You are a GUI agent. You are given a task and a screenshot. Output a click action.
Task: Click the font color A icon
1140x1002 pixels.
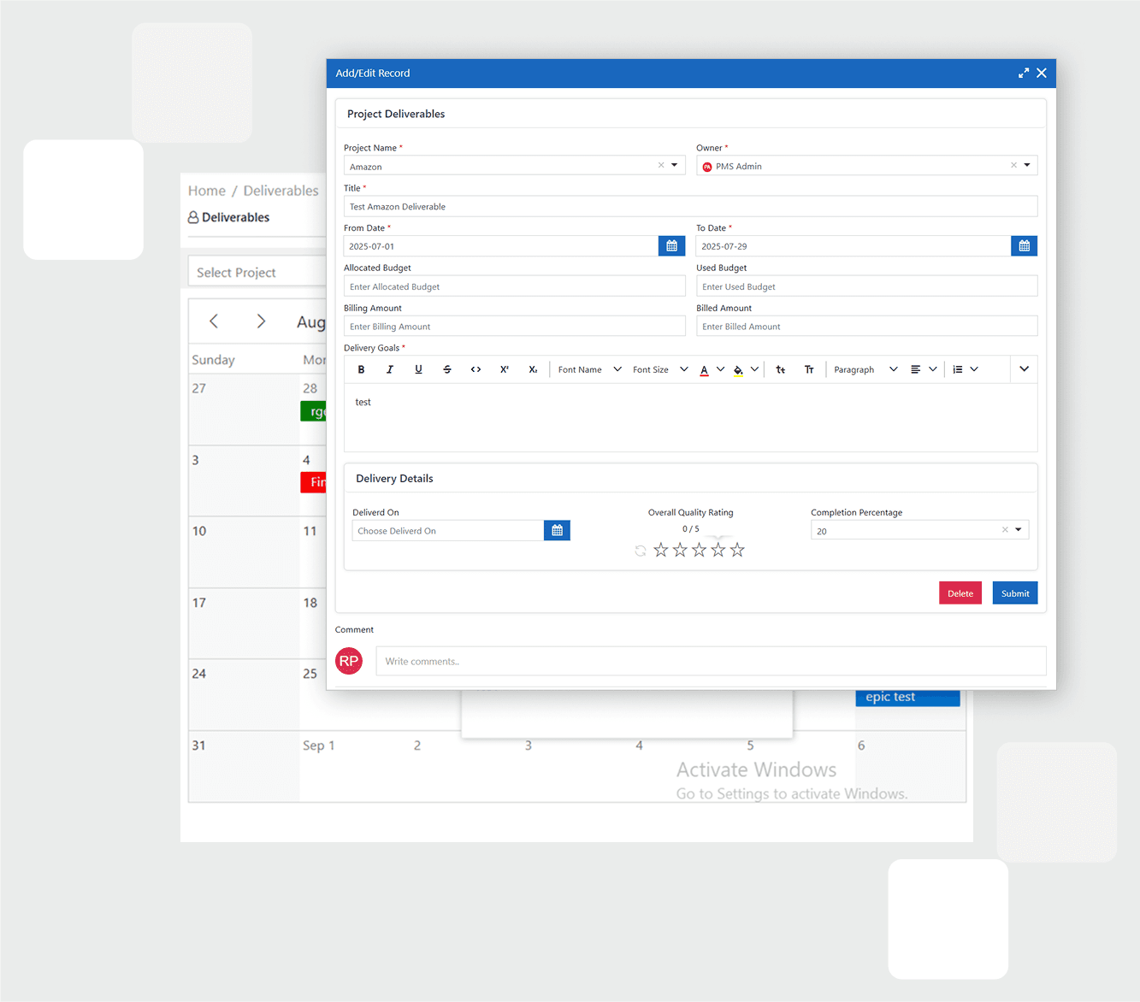coord(704,370)
